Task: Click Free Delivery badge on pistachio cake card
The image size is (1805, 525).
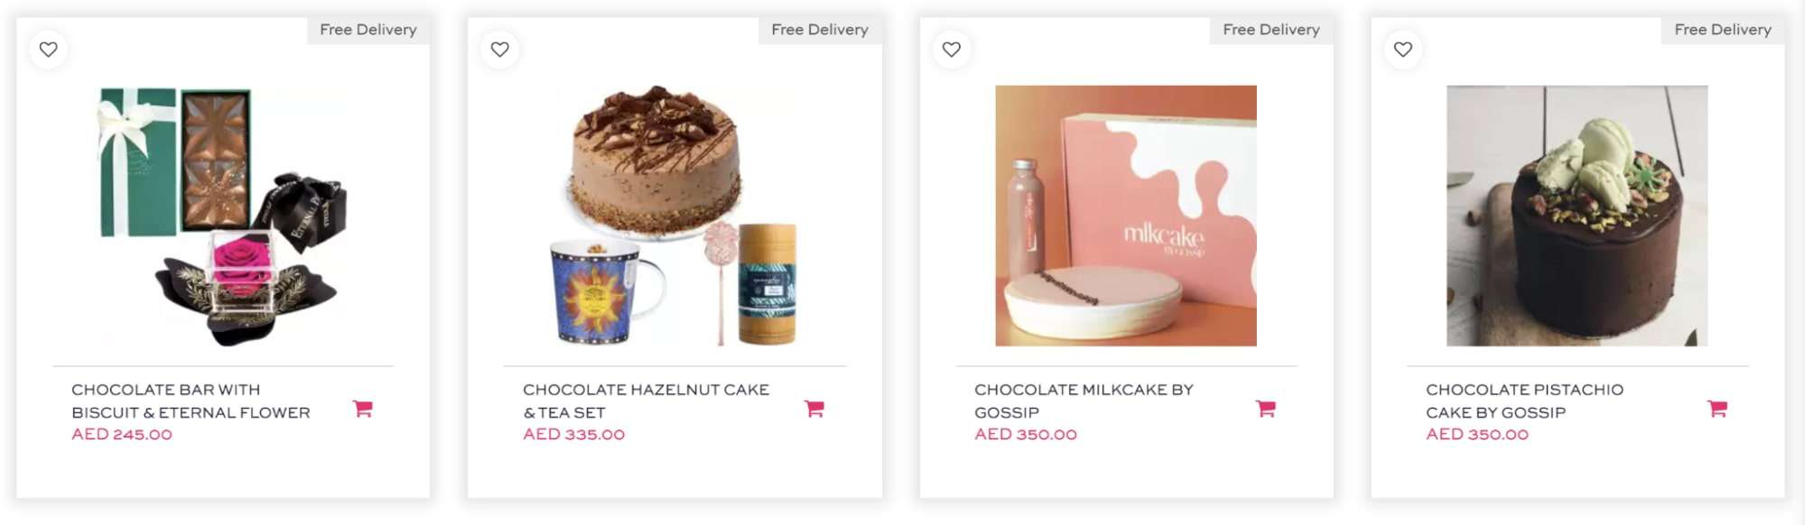Action: (x=1723, y=30)
